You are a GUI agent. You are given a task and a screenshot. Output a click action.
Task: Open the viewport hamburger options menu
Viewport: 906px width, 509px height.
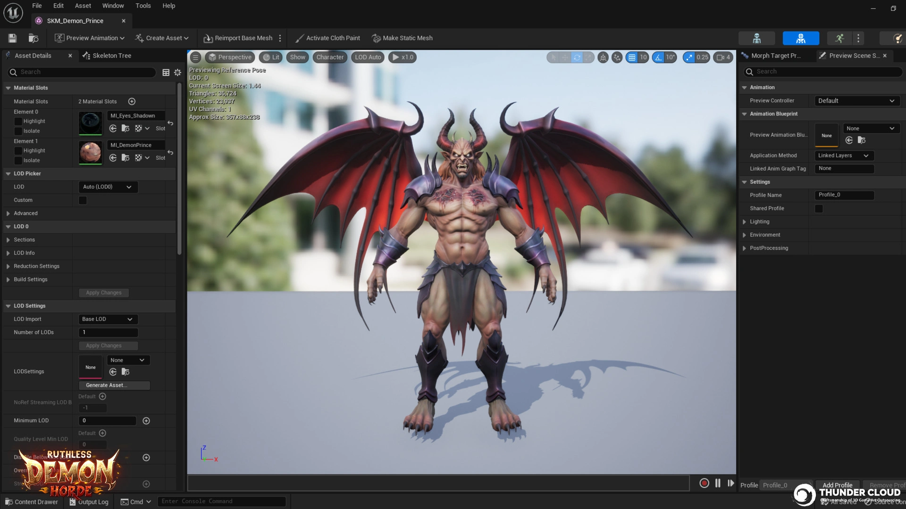click(x=195, y=57)
